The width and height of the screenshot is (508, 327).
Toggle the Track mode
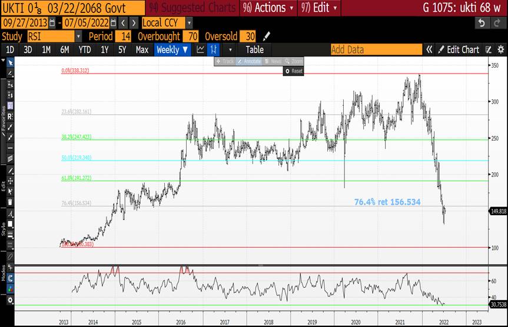pos(225,61)
